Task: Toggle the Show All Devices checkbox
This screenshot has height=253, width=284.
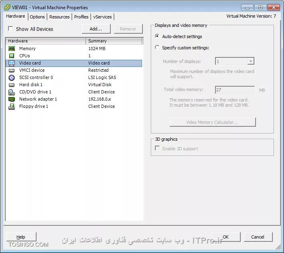Action: tap(10, 29)
